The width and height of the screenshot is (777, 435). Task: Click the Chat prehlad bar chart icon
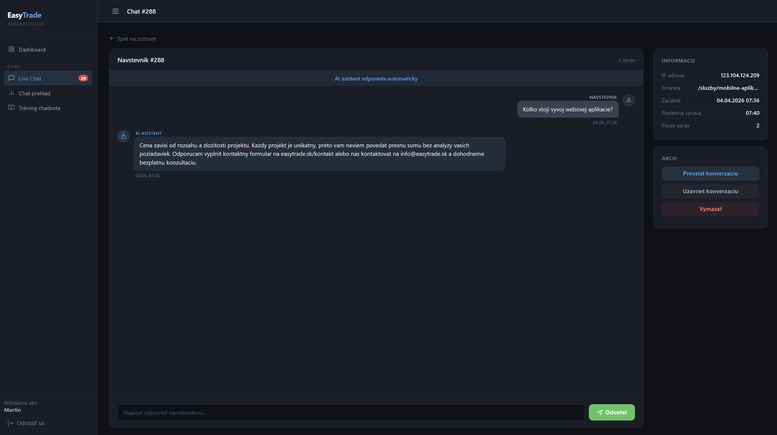click(11, 93)
